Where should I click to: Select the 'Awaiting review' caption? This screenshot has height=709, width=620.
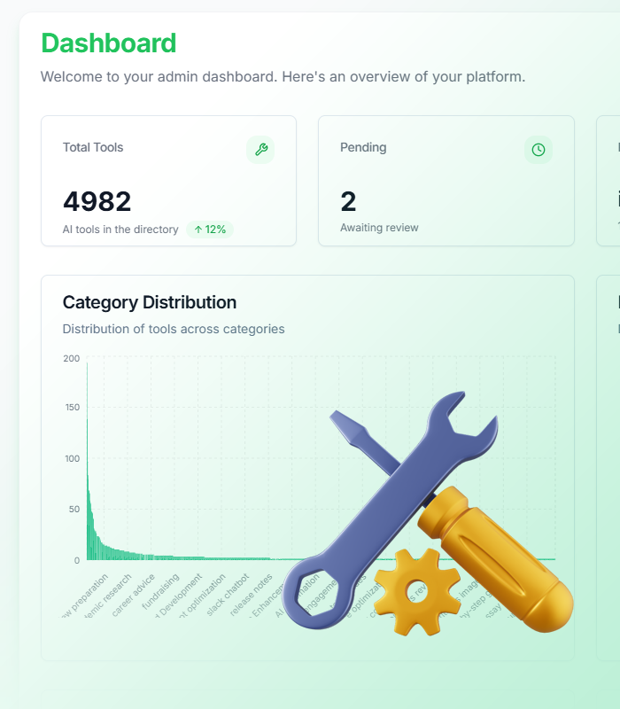tap(379, 228)
